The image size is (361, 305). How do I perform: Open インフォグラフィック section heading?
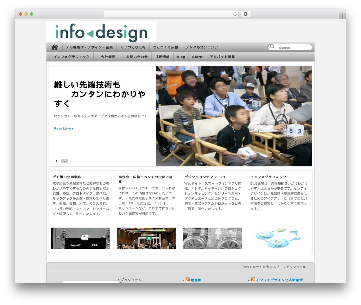point(268,177)
